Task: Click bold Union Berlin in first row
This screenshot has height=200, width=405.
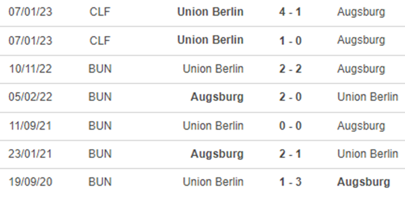Action: click(210, 12)
